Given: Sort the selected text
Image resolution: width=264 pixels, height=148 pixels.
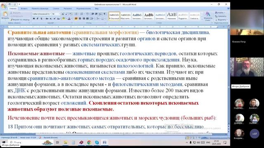Looking at the screenshot, I should coord(100,14).
